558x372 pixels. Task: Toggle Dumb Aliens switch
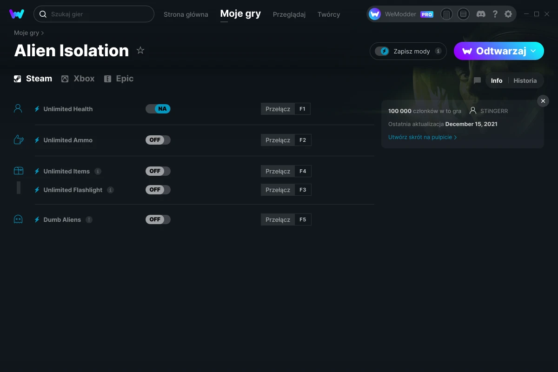point(158,219)
